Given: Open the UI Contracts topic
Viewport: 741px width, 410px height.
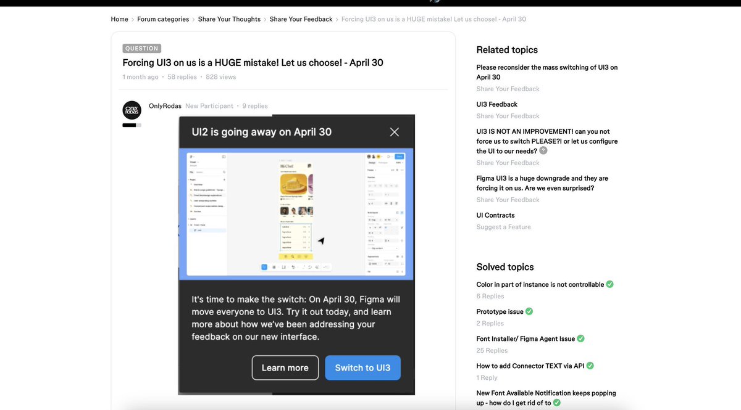Looking at the screenshot, I should [495, 215].
